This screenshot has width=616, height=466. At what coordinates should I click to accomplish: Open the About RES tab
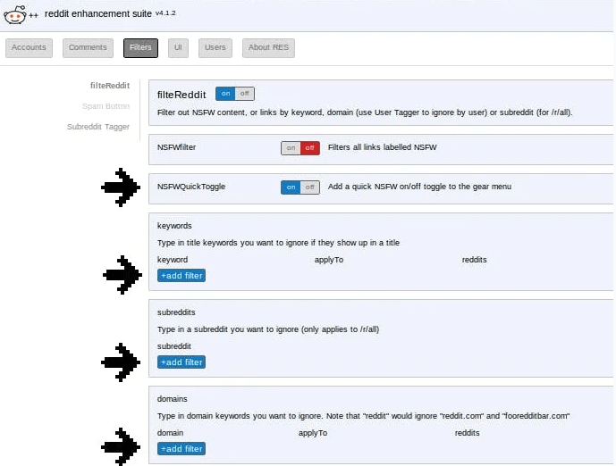tap(268, 48)
